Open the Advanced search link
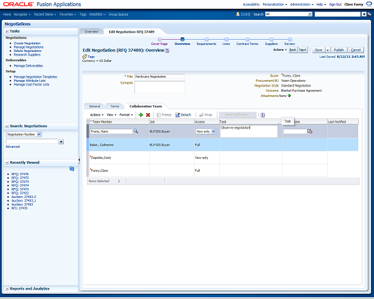This screenshot has height=299, width=374. (x=13, y=147)
